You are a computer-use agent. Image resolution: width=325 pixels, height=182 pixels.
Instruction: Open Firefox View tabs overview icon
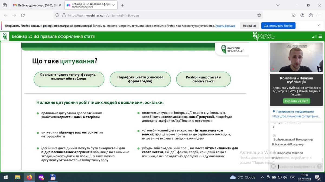click(5, 5)
